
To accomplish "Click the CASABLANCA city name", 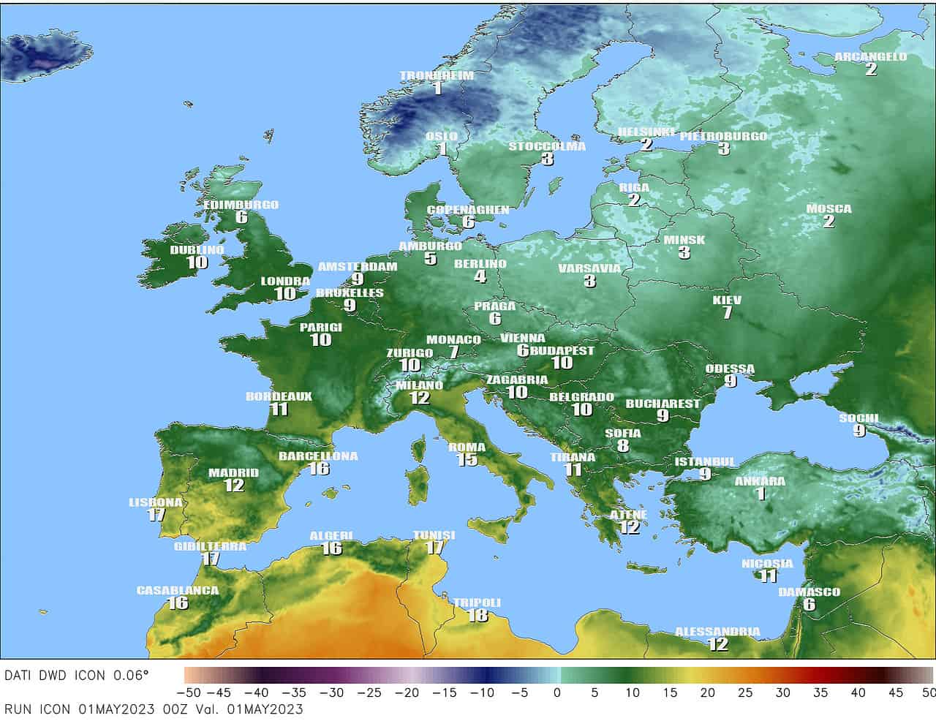I will (x=178, y=590).
